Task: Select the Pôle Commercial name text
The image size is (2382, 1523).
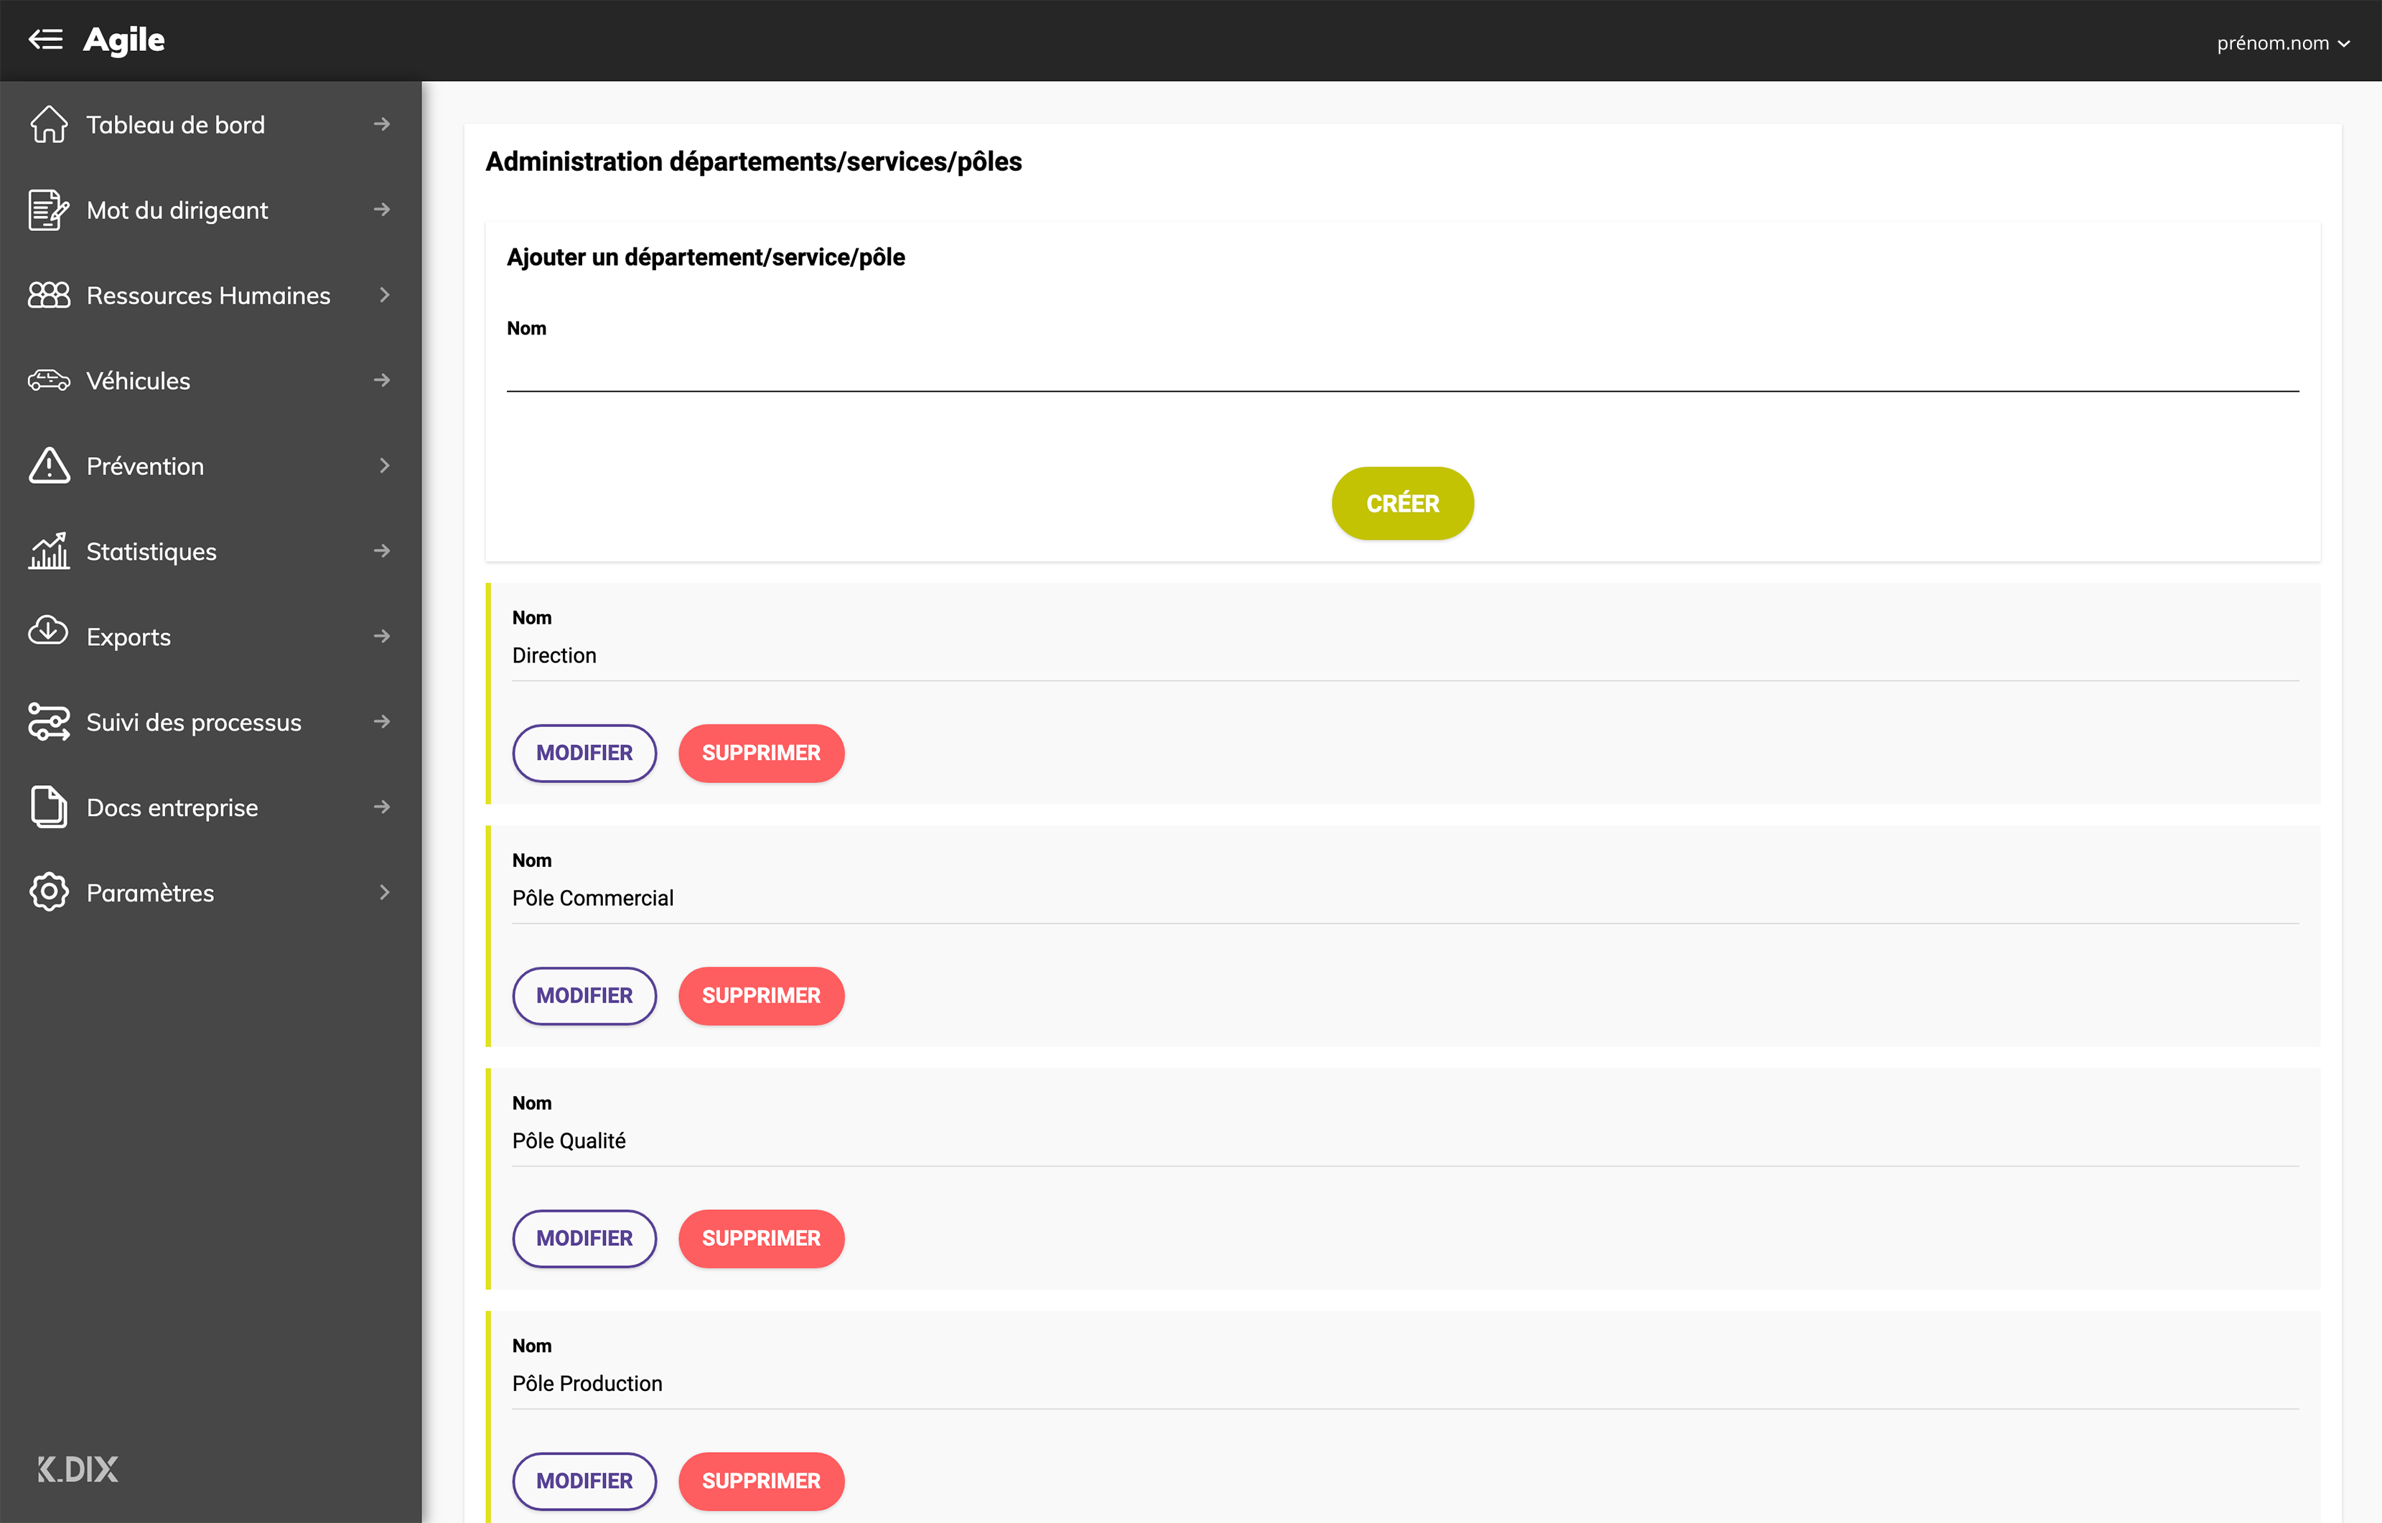Action: (x=592, y=898)
